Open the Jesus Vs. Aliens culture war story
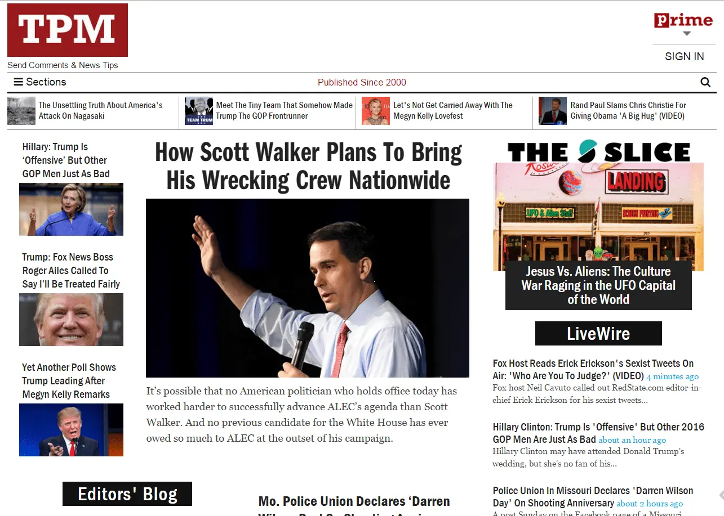The width and height of the screenshot is (724, 516). click(x=598, y=285)
